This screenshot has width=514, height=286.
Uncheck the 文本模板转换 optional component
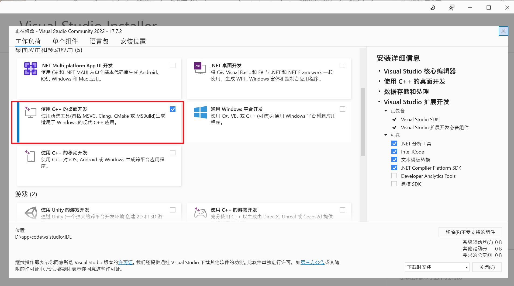point(394,160)
